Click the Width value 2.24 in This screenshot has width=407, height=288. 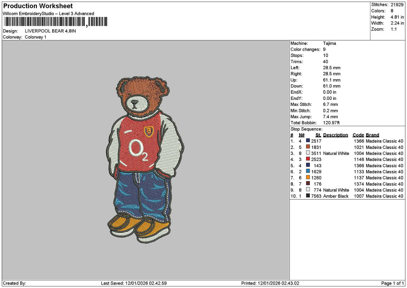point(397,23)
